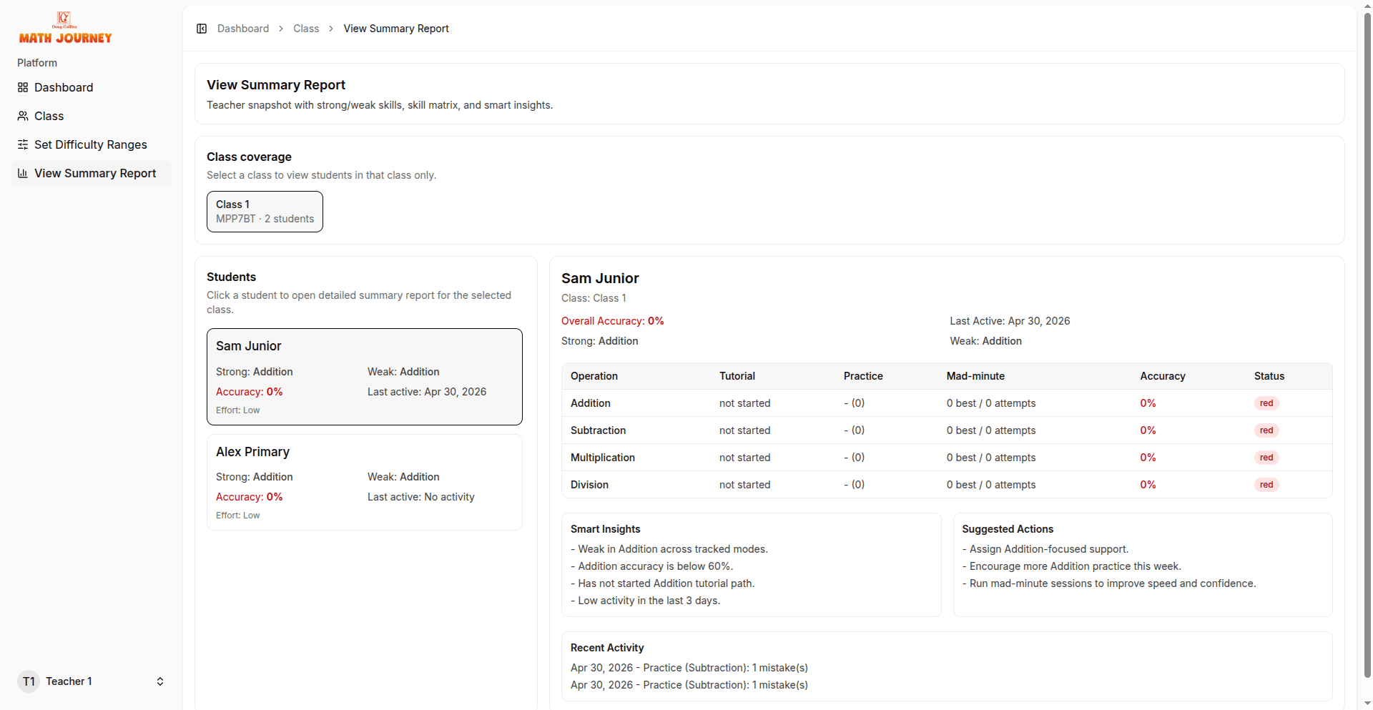Click the Multiplication operation row label

pyautogui.click(x=603, y=458)
